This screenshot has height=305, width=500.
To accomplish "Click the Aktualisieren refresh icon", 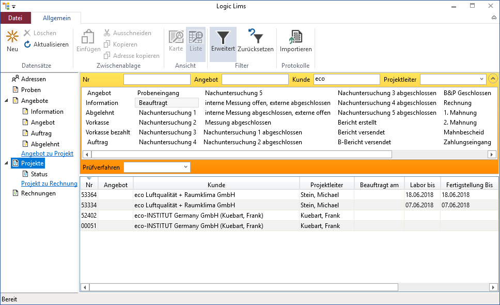I will tap(28, 44).
